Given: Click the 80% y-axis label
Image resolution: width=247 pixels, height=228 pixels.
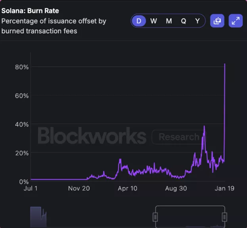Looking at the screenshot, I should pos(22,67).
